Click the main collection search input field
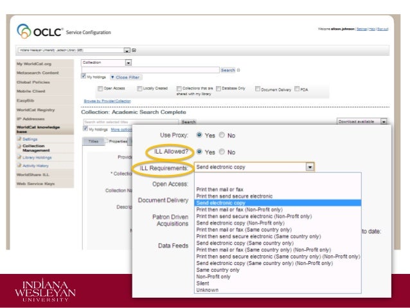The height and width of the screenshot is (308, 410). click(150, 70)
